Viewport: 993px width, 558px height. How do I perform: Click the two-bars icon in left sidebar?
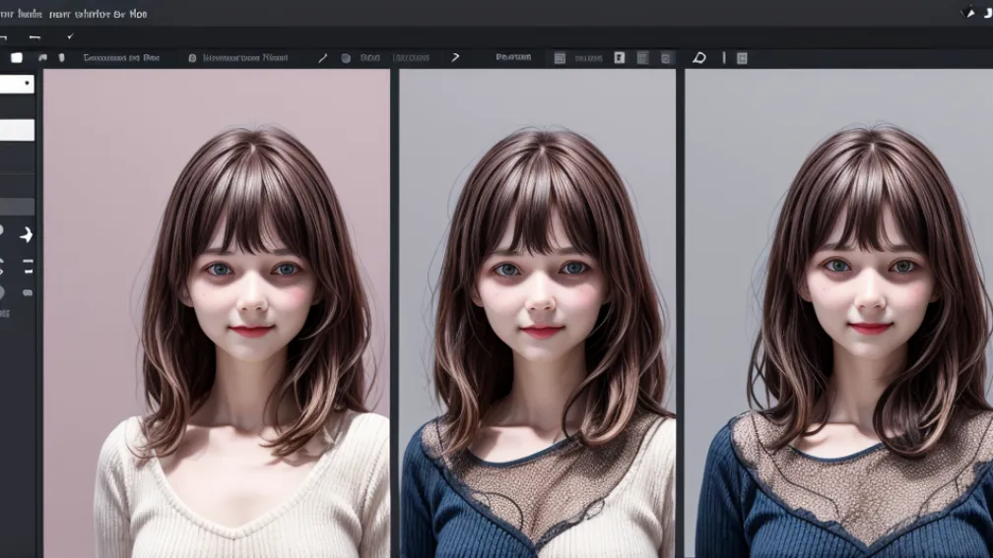coord(28,267)
